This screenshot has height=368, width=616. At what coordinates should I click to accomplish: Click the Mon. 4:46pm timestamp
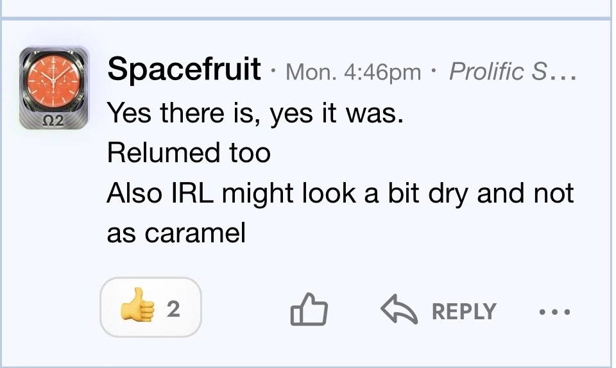pyautogui.click(x=353, y=72)
